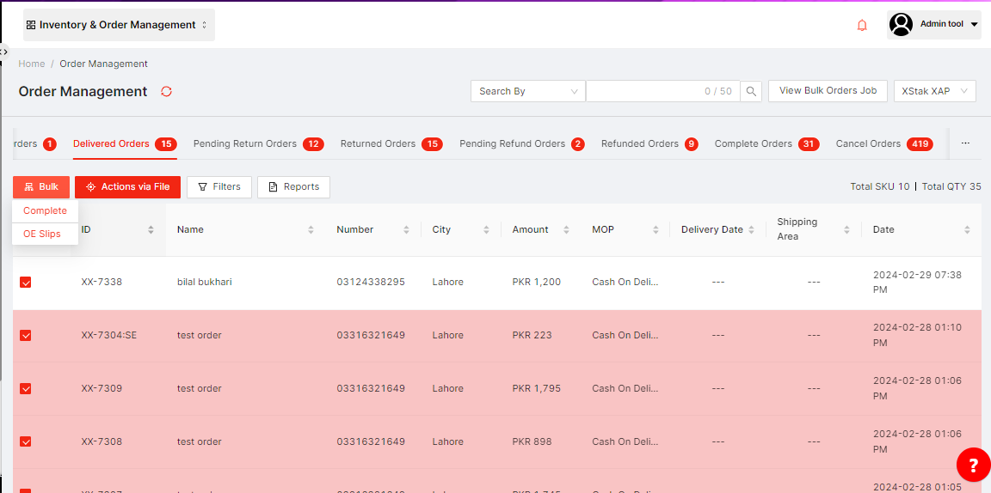991x493 pixels.
Task: Sort by the ID column arrows
Action: click(x=151, y=229)
